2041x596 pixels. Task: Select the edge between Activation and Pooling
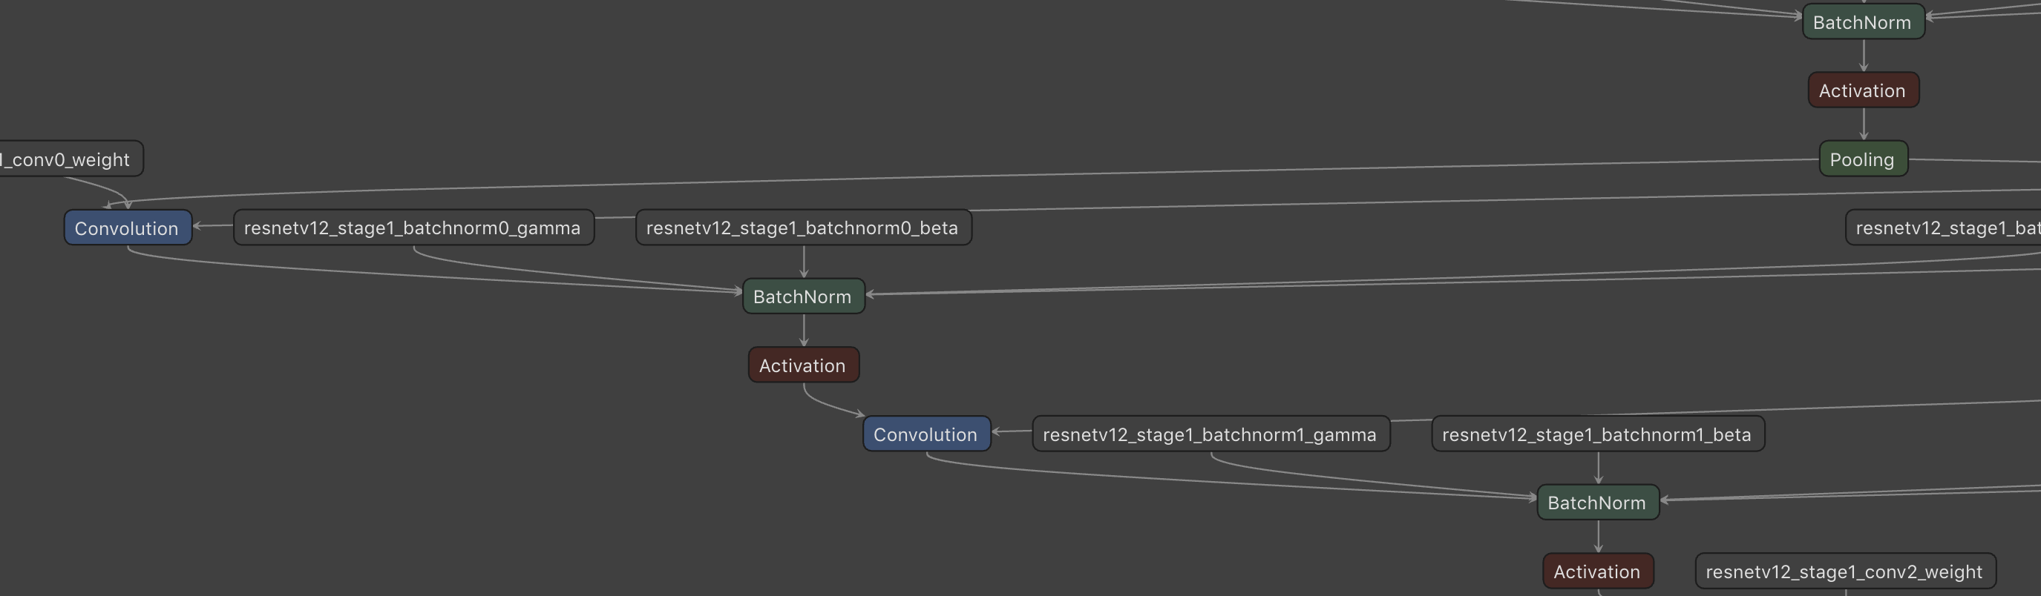(x=1864, y=124)
